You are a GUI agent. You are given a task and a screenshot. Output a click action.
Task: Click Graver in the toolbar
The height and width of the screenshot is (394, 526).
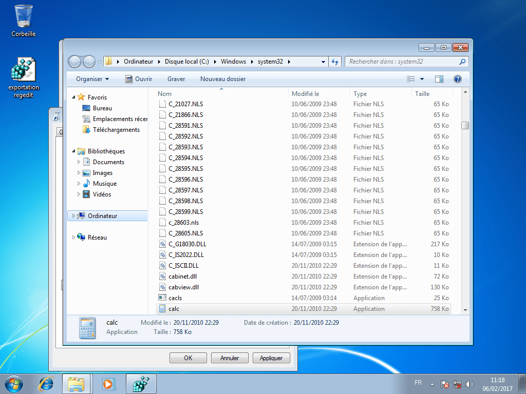coord(176,78)
